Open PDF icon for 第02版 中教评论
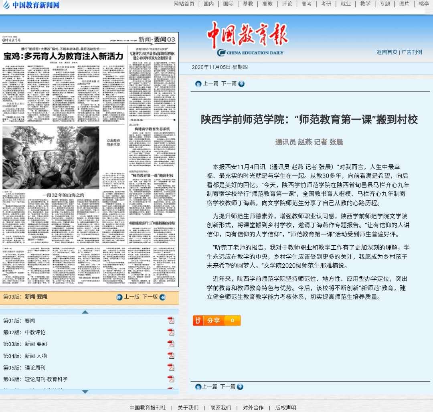 [x=171, y=332]
